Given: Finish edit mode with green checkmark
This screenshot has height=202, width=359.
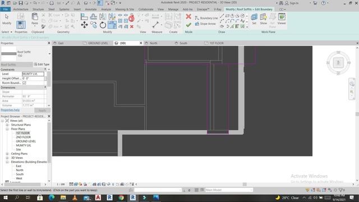Looking at the screenshot, I should pos(188,25).
